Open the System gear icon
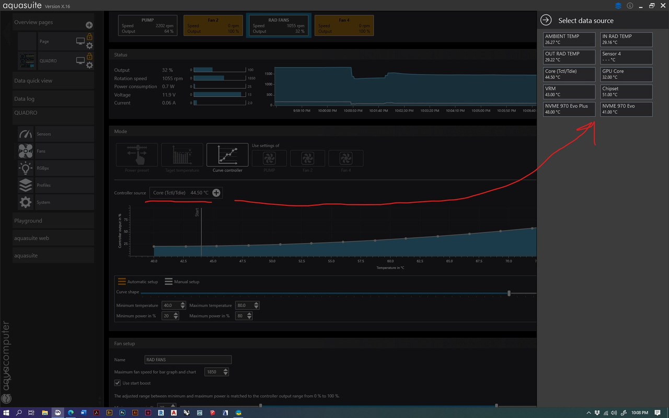 [25, 202]
